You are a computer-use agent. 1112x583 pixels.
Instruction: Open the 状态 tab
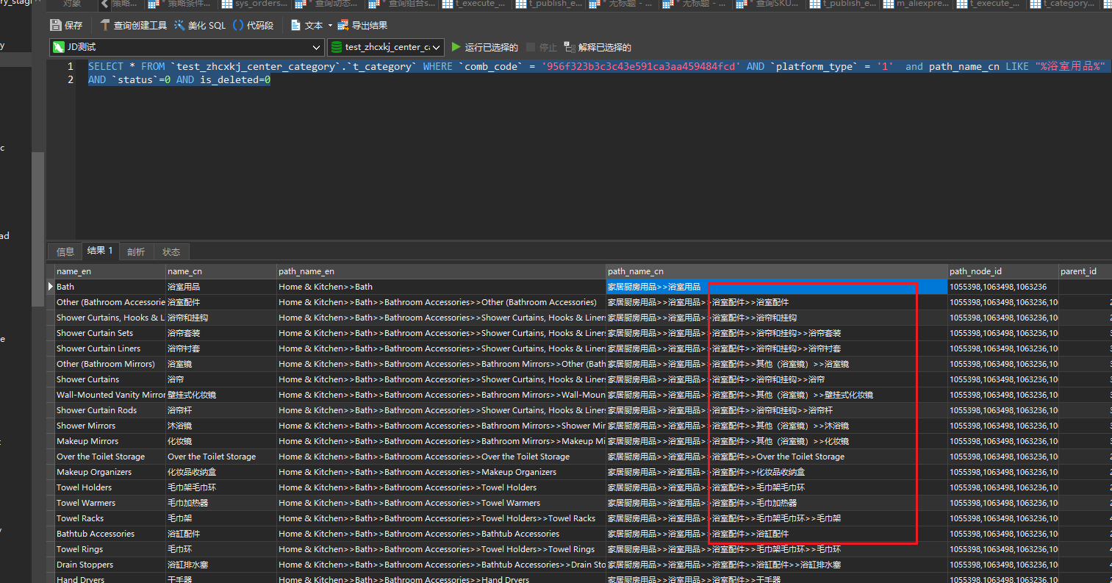pyautogui.click(x=171, y=251)
